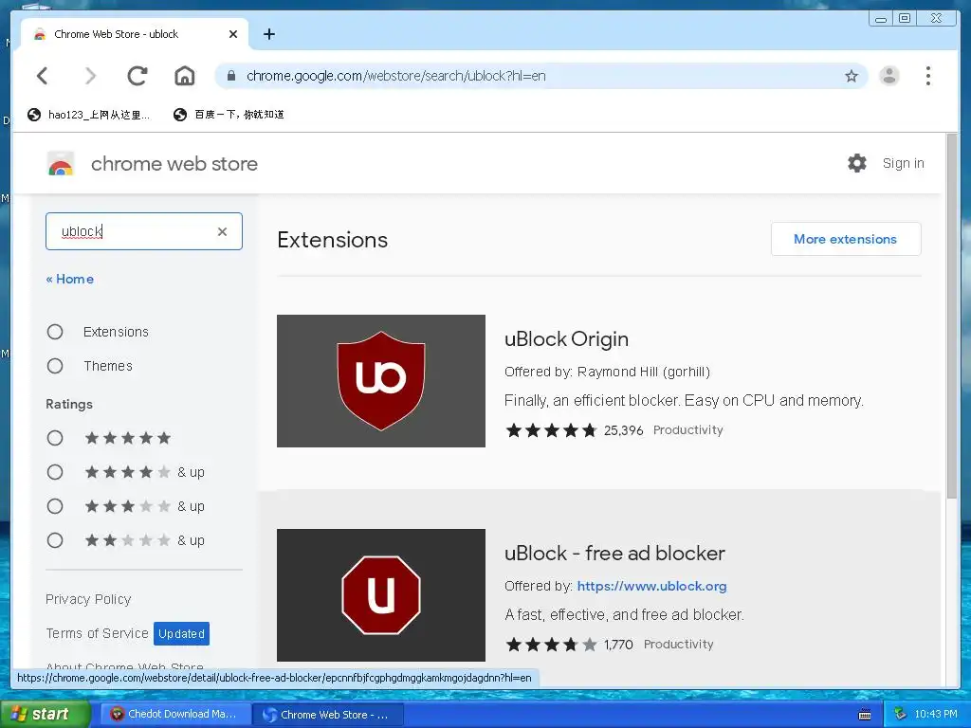This screenshot has width=971, height=728.
Task: Select the Themes radio filter
Action: tap(55, 366)
